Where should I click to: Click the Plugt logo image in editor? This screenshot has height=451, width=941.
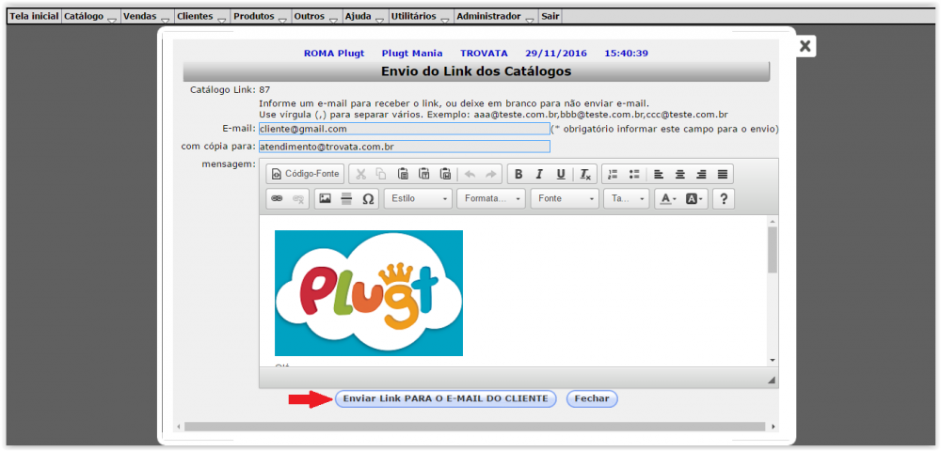pyautogui.click(x=369, y=293)
